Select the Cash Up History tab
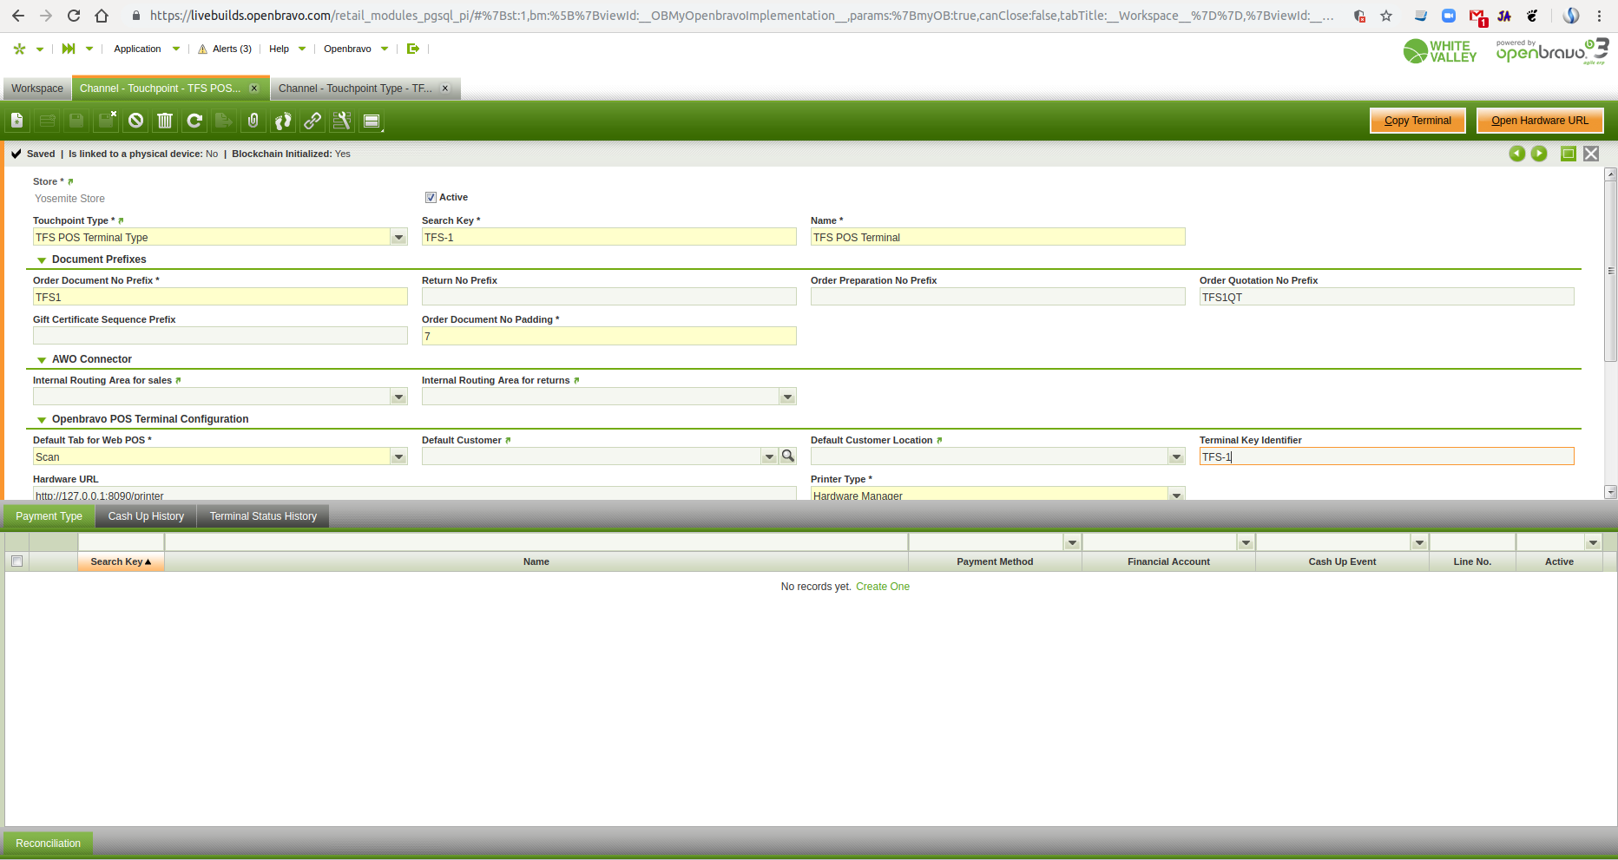Viewport: 1618px width, 860px height. tap(146, 516)
